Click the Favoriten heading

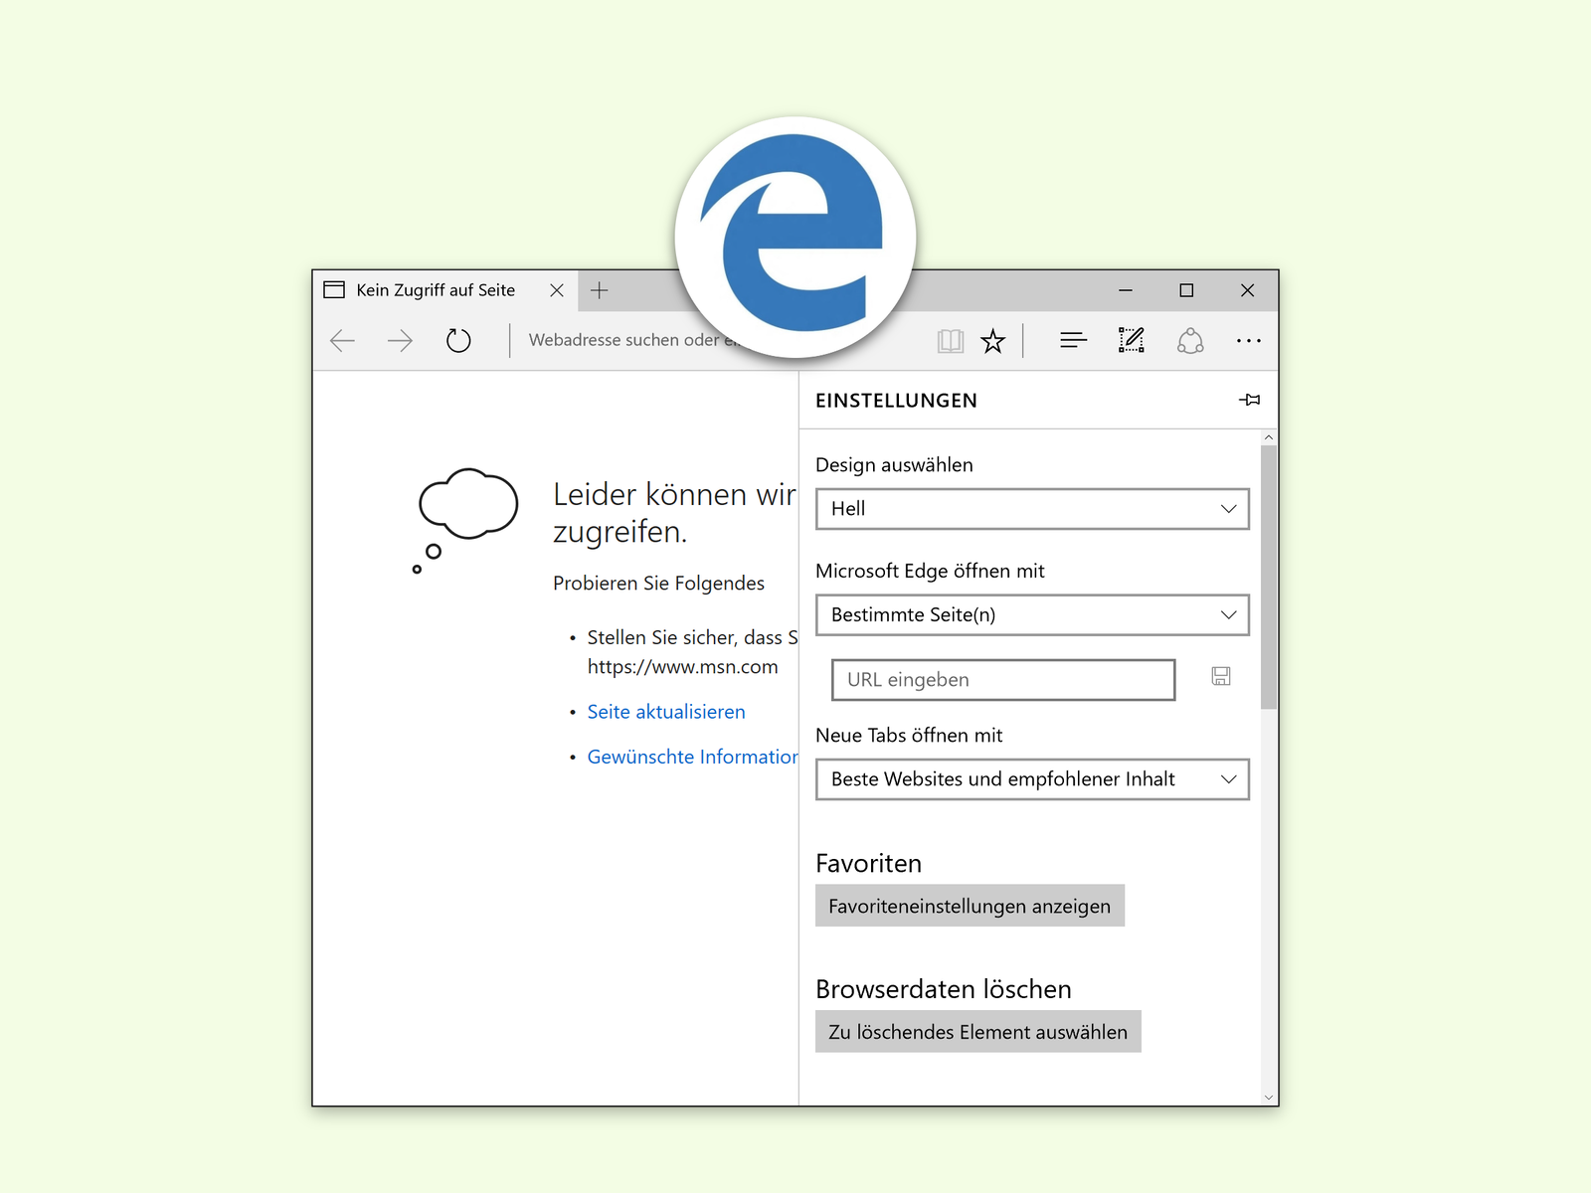click(868, 863)
